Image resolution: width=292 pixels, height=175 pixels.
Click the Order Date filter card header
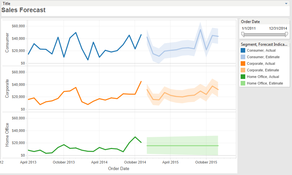[251, 22]
